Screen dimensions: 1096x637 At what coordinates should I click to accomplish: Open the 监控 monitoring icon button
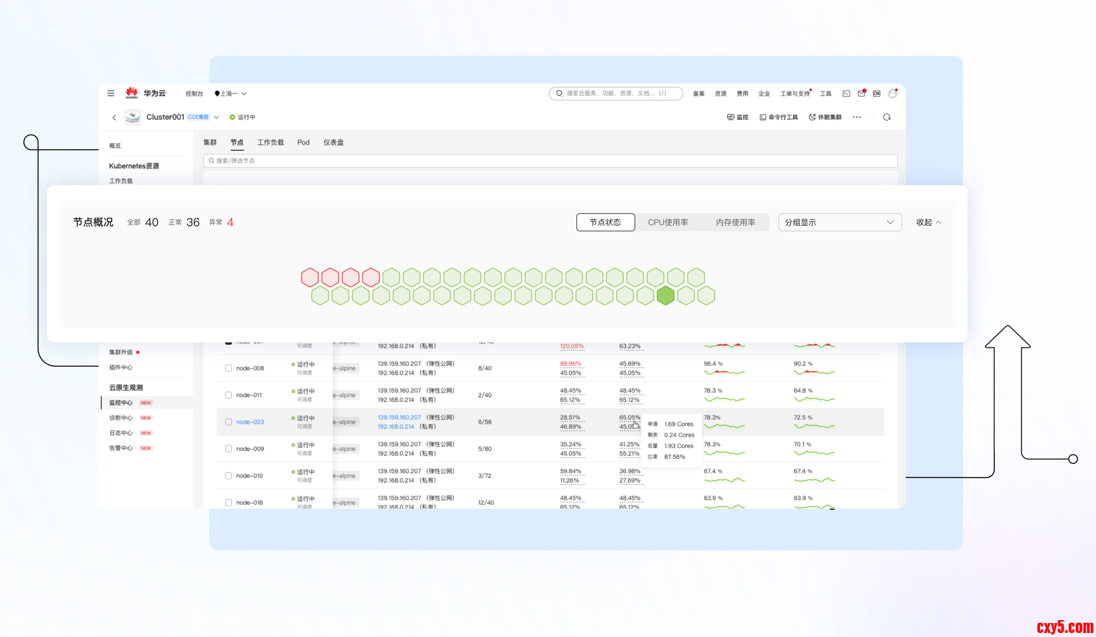(737, 117)
